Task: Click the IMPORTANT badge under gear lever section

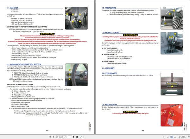Action: (x=47, y=34)
